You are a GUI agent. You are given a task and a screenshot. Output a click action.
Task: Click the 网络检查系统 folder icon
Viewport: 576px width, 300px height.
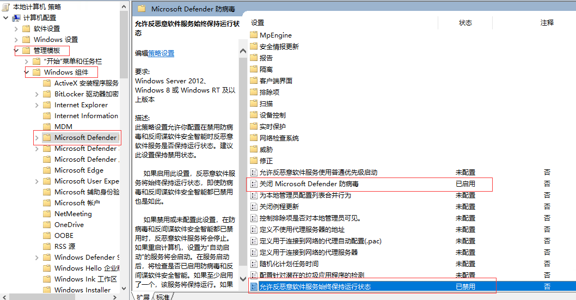pos(254,138)
